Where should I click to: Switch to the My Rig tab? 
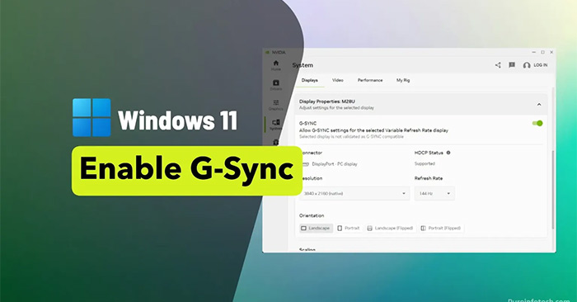click(403, 80)
